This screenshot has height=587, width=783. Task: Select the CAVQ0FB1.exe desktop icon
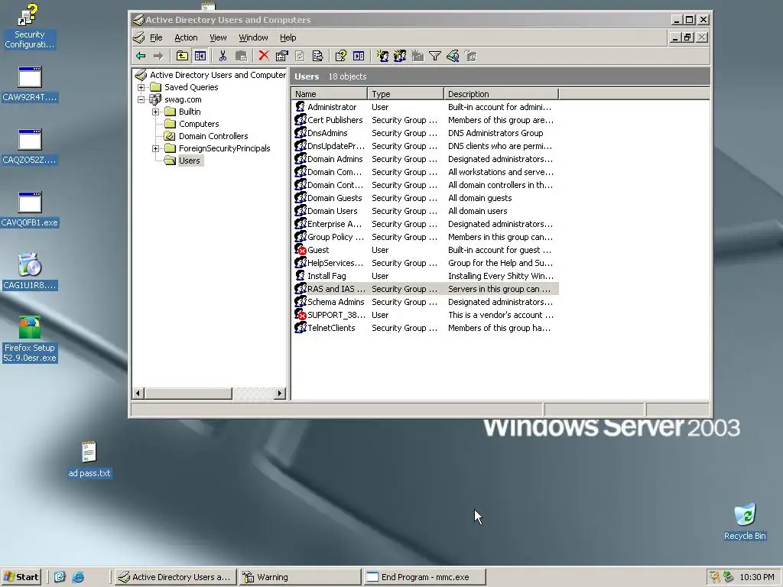tap(30, 209)
